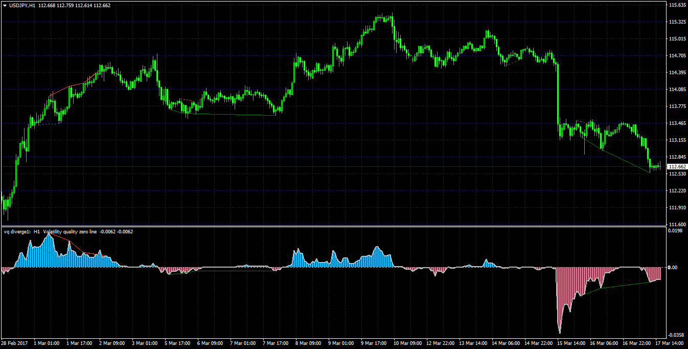Click price axis label 111.600
This screenshot has width=688, height=349.
[x=677, y=225]
